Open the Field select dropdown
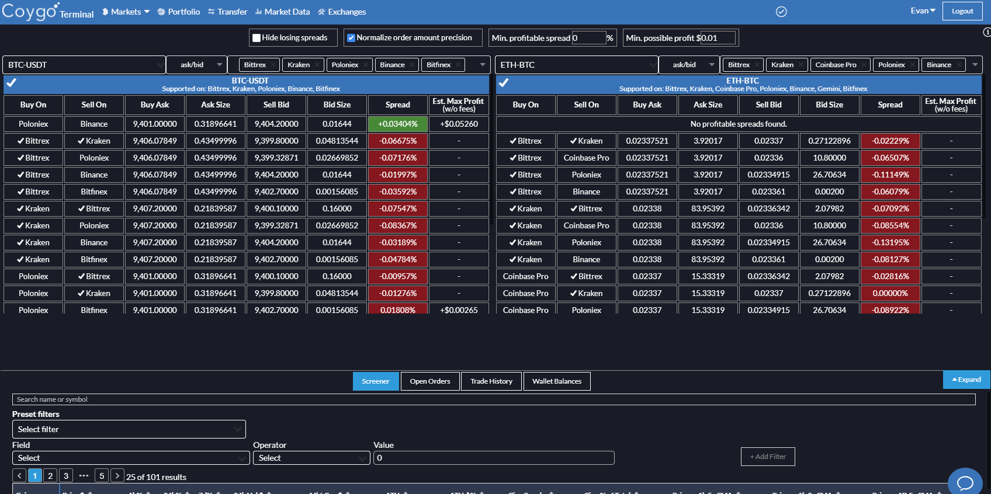The image size is (991, 494). (x=131, y=458)
